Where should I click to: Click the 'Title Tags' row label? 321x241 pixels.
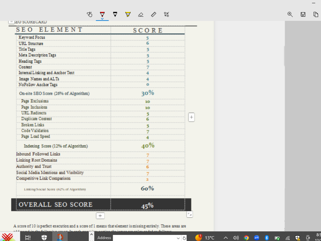pyautogui.click(x=27, y=49)
